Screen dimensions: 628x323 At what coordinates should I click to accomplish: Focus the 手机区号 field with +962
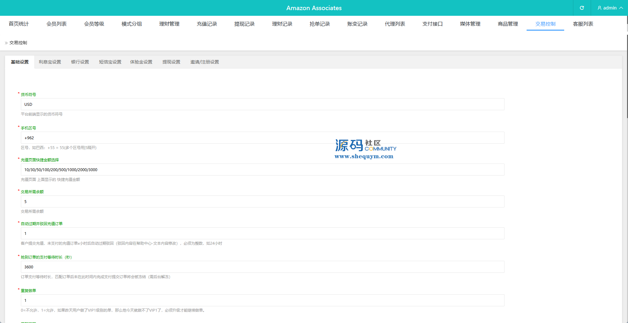tap(262, 138)
